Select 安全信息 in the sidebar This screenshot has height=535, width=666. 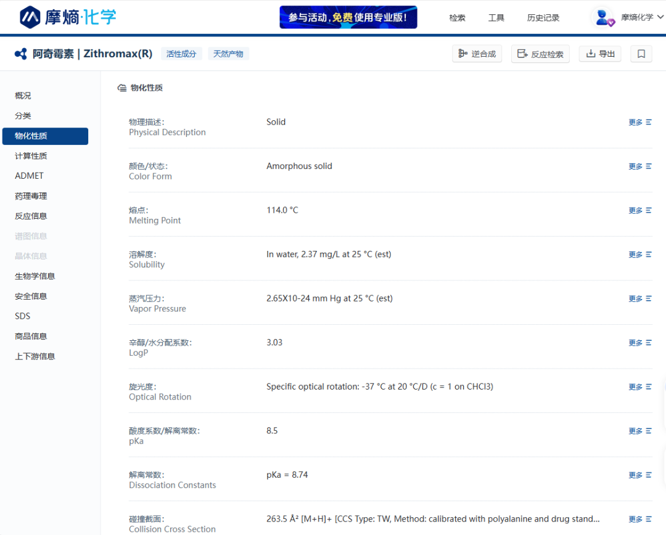(x=31, y=296)
